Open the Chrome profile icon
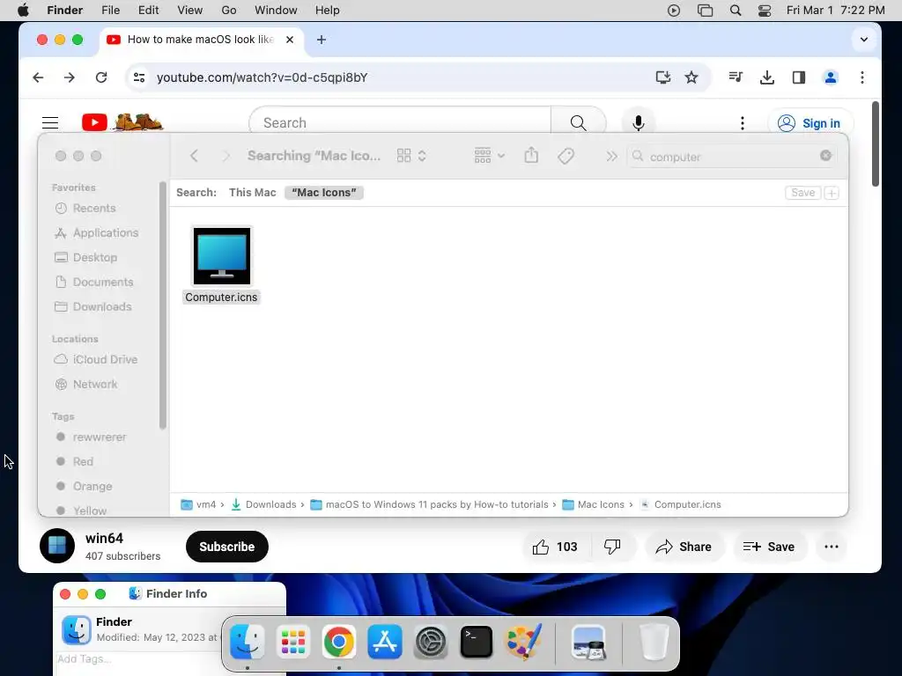The height and width of the screenshot is (676, 902). pos(830,77)
